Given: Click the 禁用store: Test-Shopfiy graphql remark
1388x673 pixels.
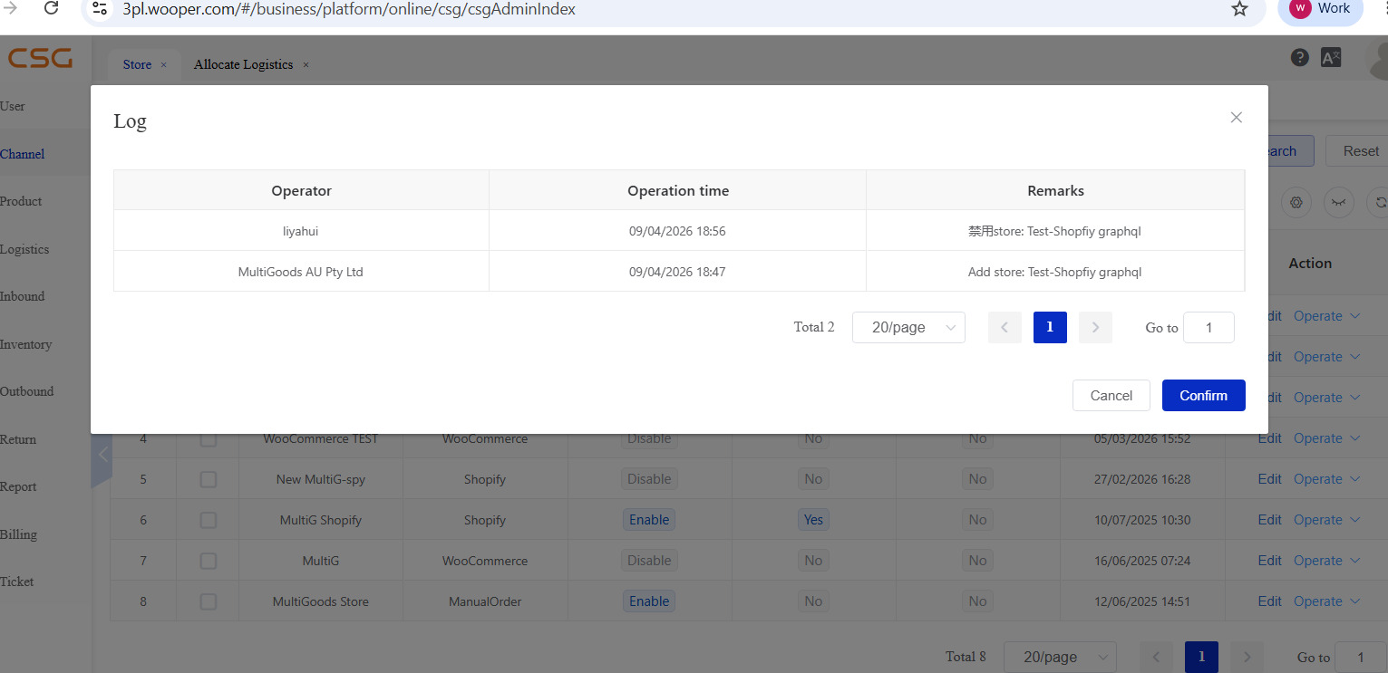Looking at the screenshot, I should coord(1054,231).
